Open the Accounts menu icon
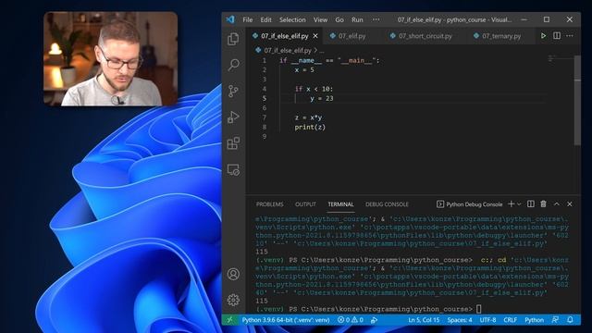 coord(233,274)
